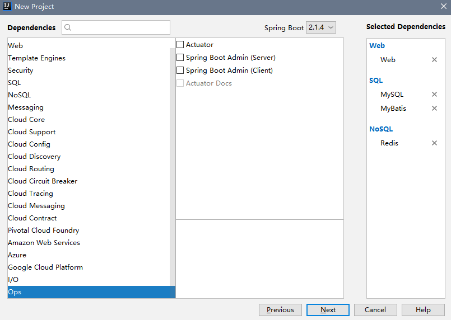The height and width of the screenshot is (320, 451).
Task: Select the Messaging category
Action: (89, 107)
